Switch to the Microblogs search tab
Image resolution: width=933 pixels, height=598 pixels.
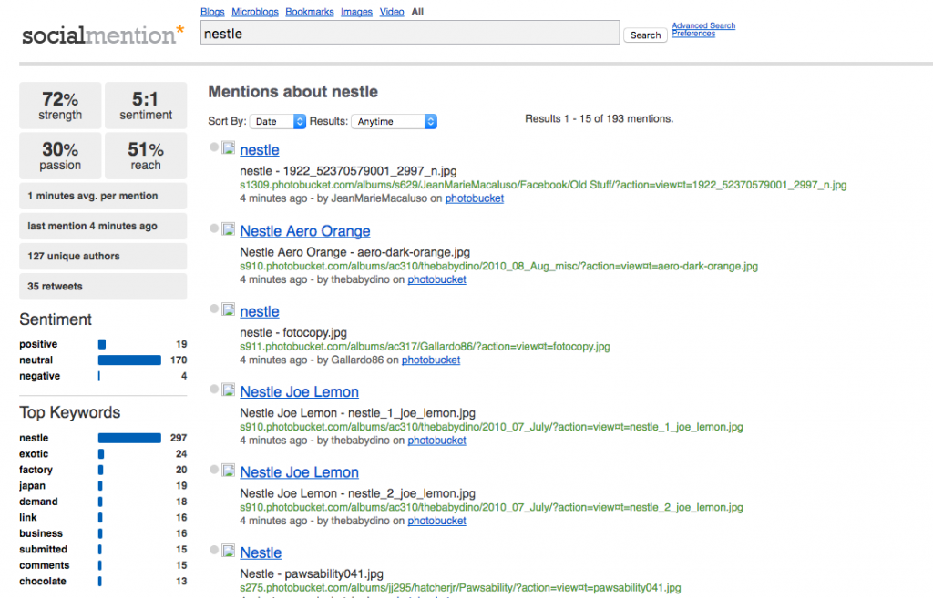point(255,12)
